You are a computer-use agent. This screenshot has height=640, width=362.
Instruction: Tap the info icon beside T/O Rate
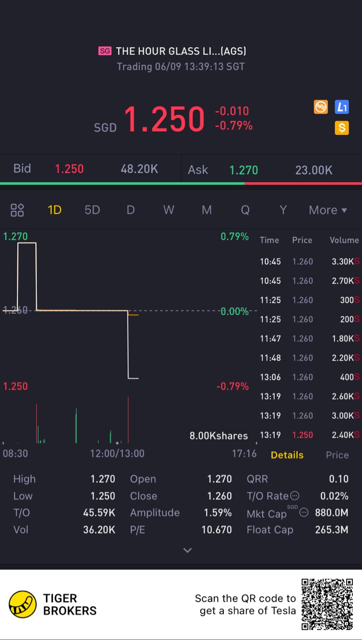pyautogui.click(x=294, y=496)
